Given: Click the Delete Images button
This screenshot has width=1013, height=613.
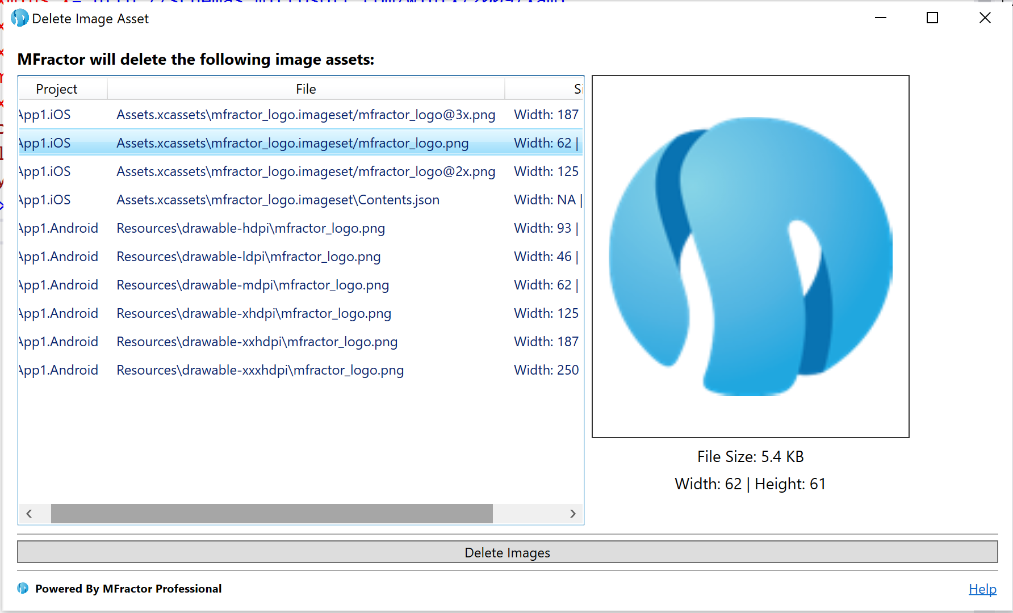Looking at the screenshot, I should tap(507, 552).
